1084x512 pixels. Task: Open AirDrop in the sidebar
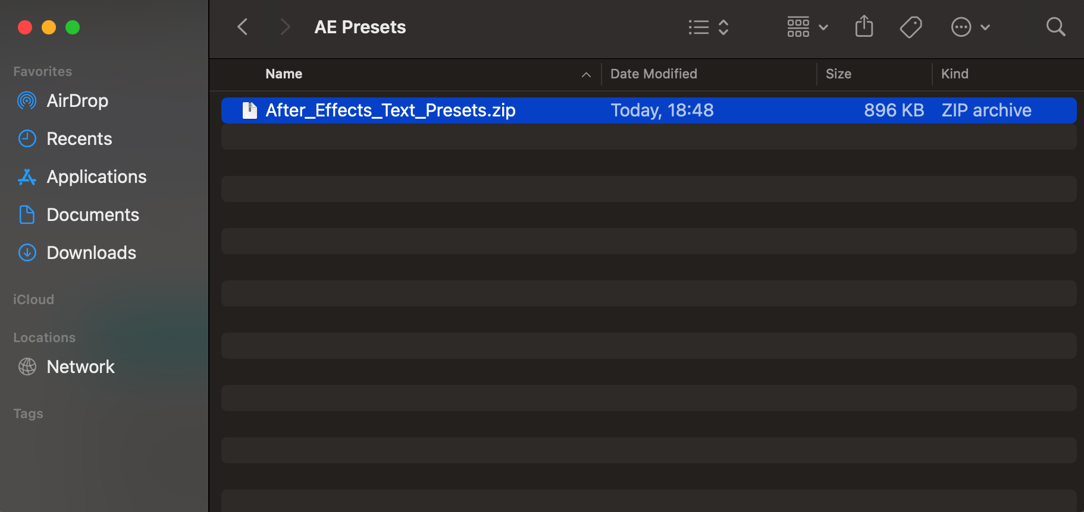pos(77,101)
